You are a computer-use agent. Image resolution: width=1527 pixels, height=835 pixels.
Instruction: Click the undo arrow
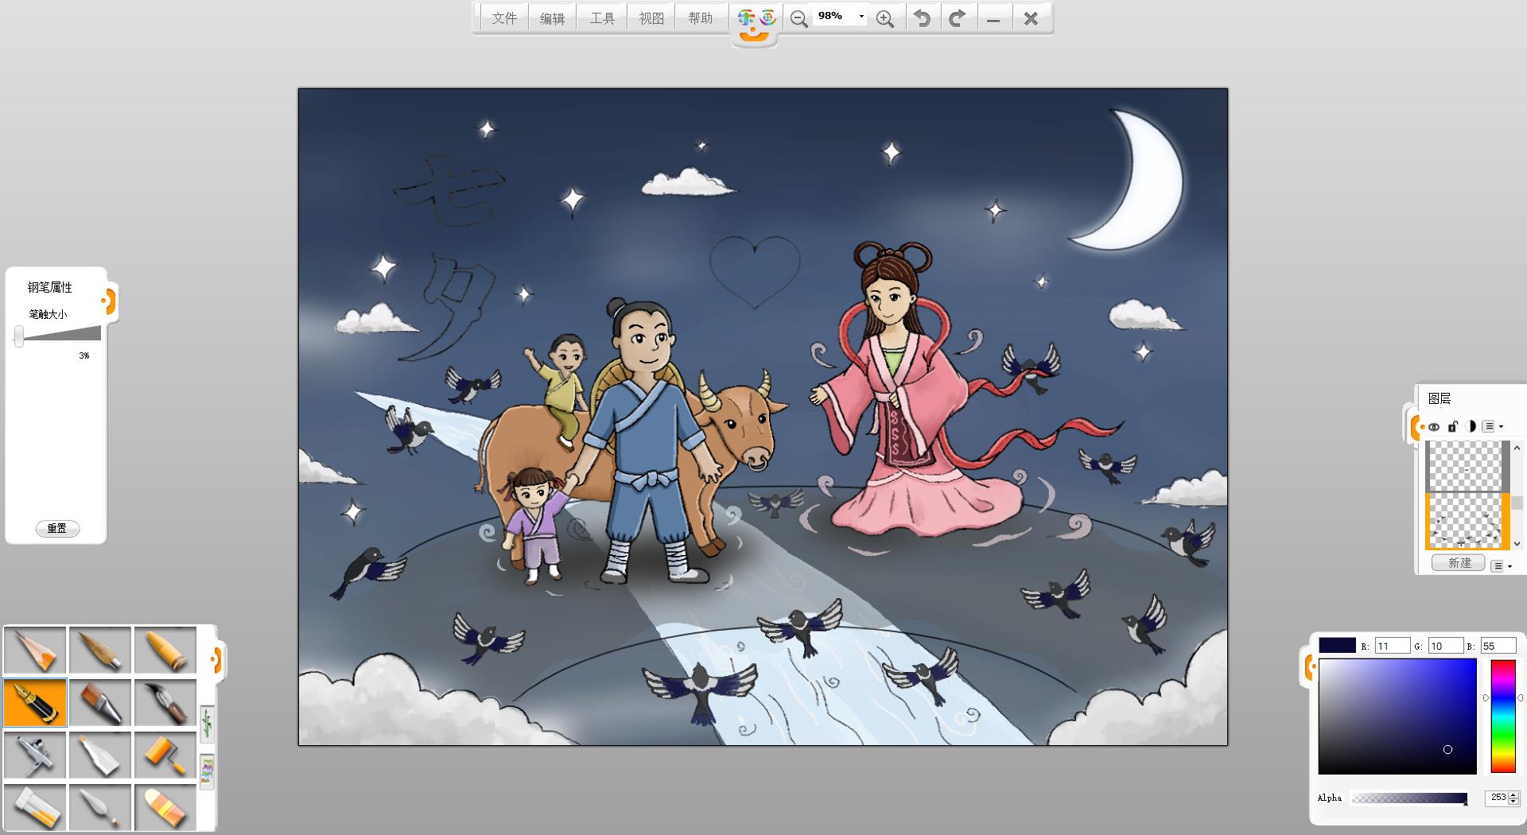pos(922,18)
